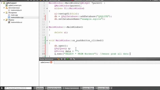Click the "QSQLITE" string literal
This screenshot has height=90, width=160.
103,16
